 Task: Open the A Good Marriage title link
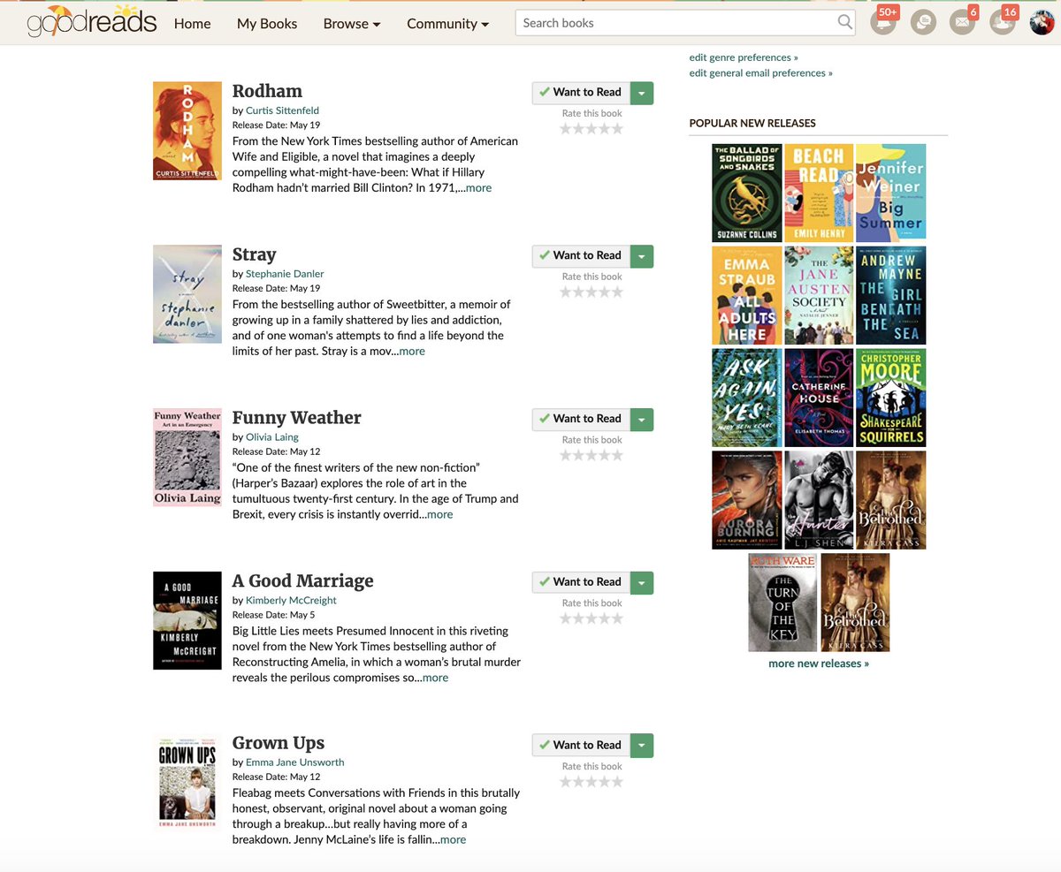tap(302, 580)
